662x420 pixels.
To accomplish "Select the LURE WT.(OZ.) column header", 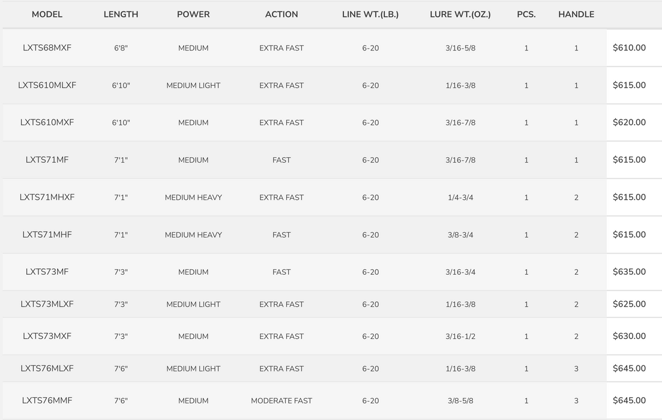I will click(460, 14).
